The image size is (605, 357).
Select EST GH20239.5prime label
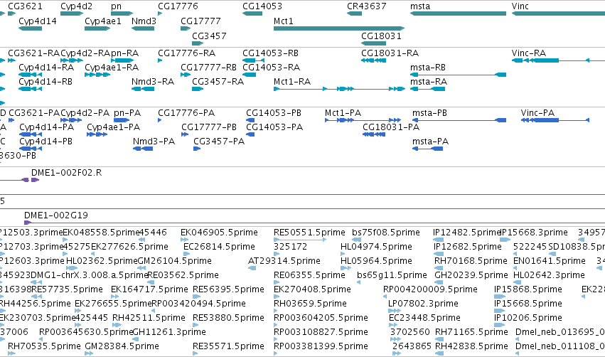click(x=471, y=275)
